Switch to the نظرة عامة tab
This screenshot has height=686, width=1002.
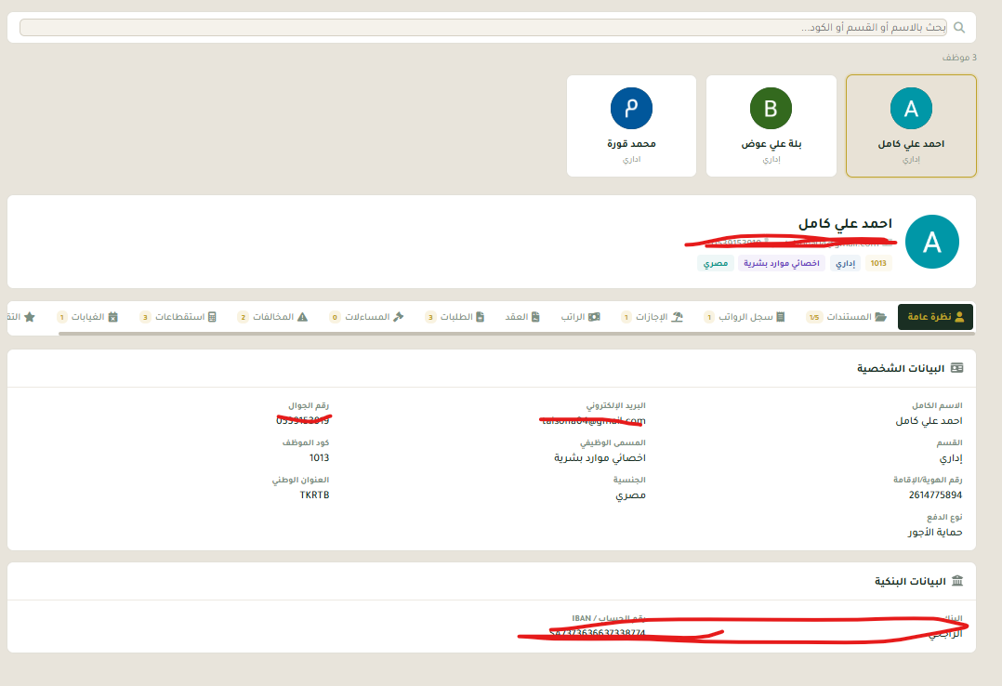pos(935,317)
